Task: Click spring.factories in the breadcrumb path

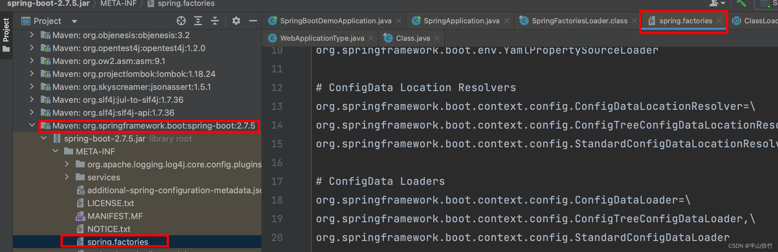Action: tap(186, 4)
